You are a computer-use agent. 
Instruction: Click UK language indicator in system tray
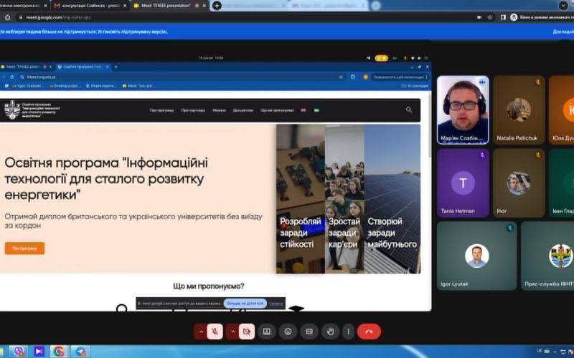[540, 351]
